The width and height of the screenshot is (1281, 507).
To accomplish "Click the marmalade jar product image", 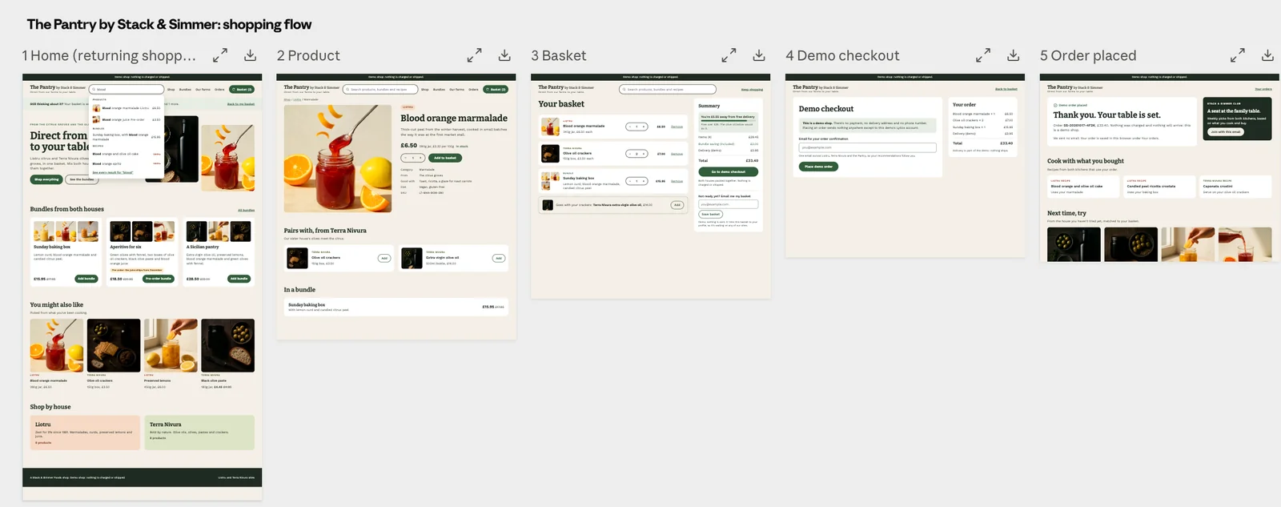I will (338, 158).
